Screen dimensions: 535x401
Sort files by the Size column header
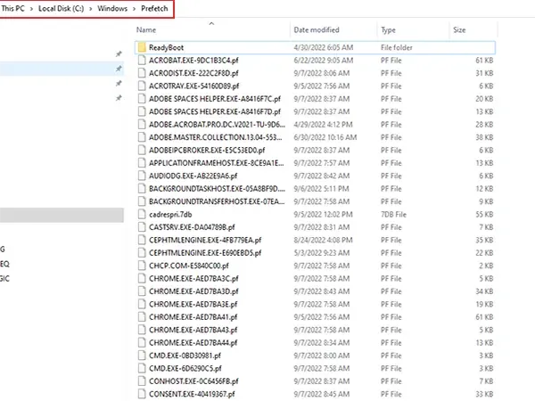(x=459, y=30)
